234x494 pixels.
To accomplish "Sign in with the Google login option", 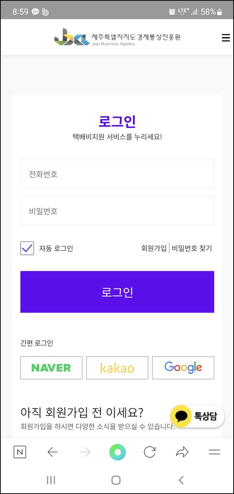I will coord(183,368).
